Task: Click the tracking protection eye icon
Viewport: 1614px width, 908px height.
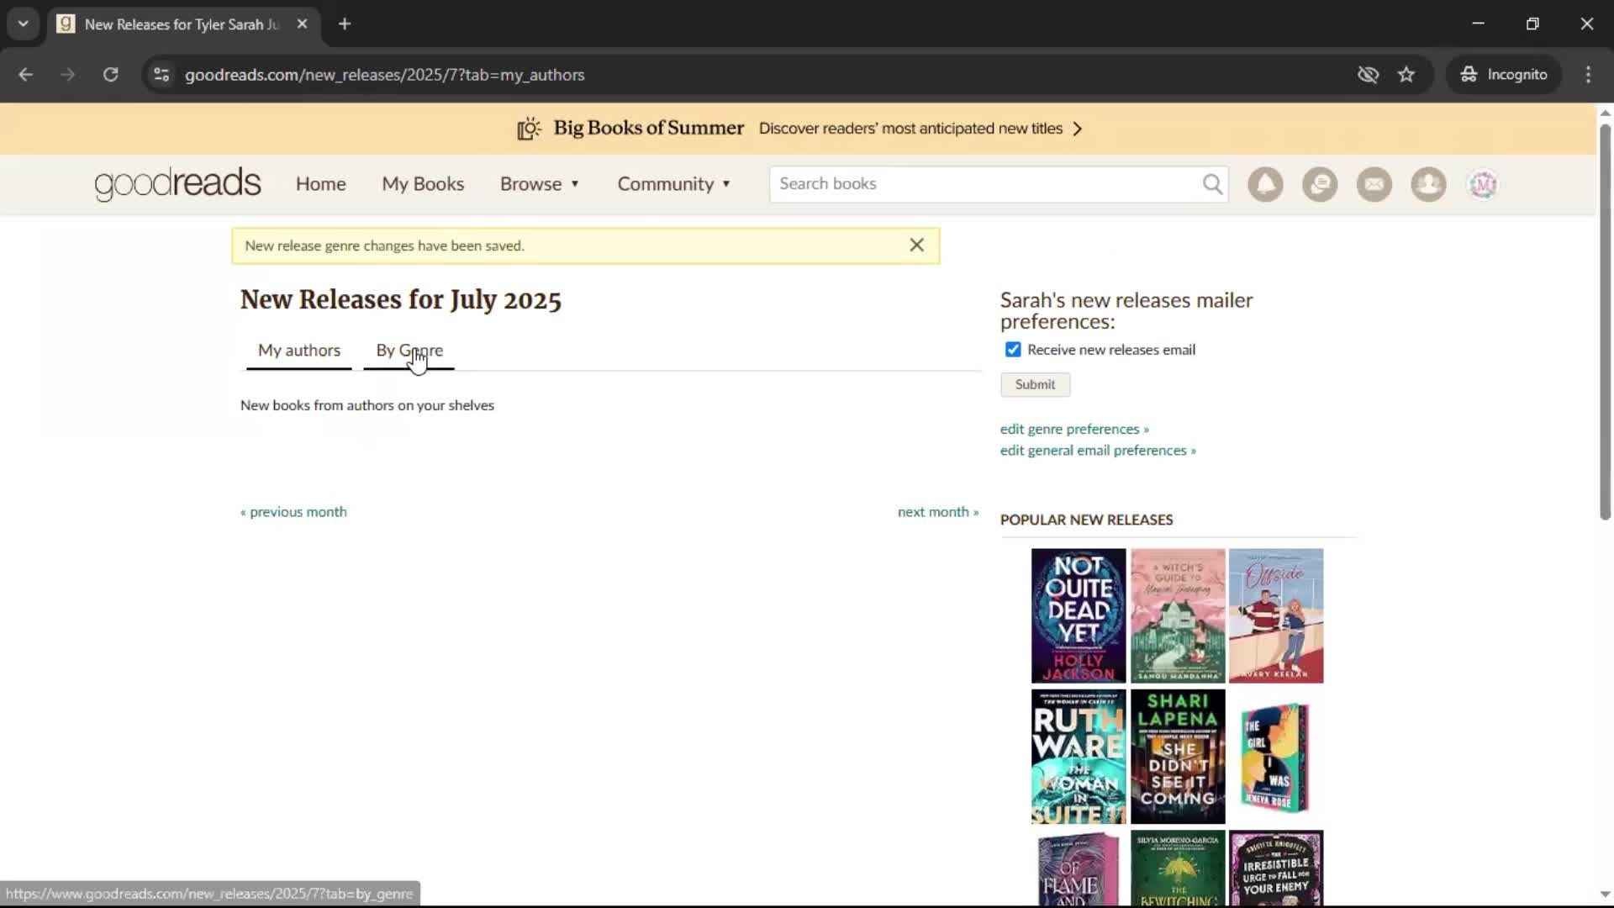Action: pyautogui.click(x=1368, y=74)
